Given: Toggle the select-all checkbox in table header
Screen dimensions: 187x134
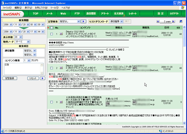Looking at the screenshot, I should point(52,28).
